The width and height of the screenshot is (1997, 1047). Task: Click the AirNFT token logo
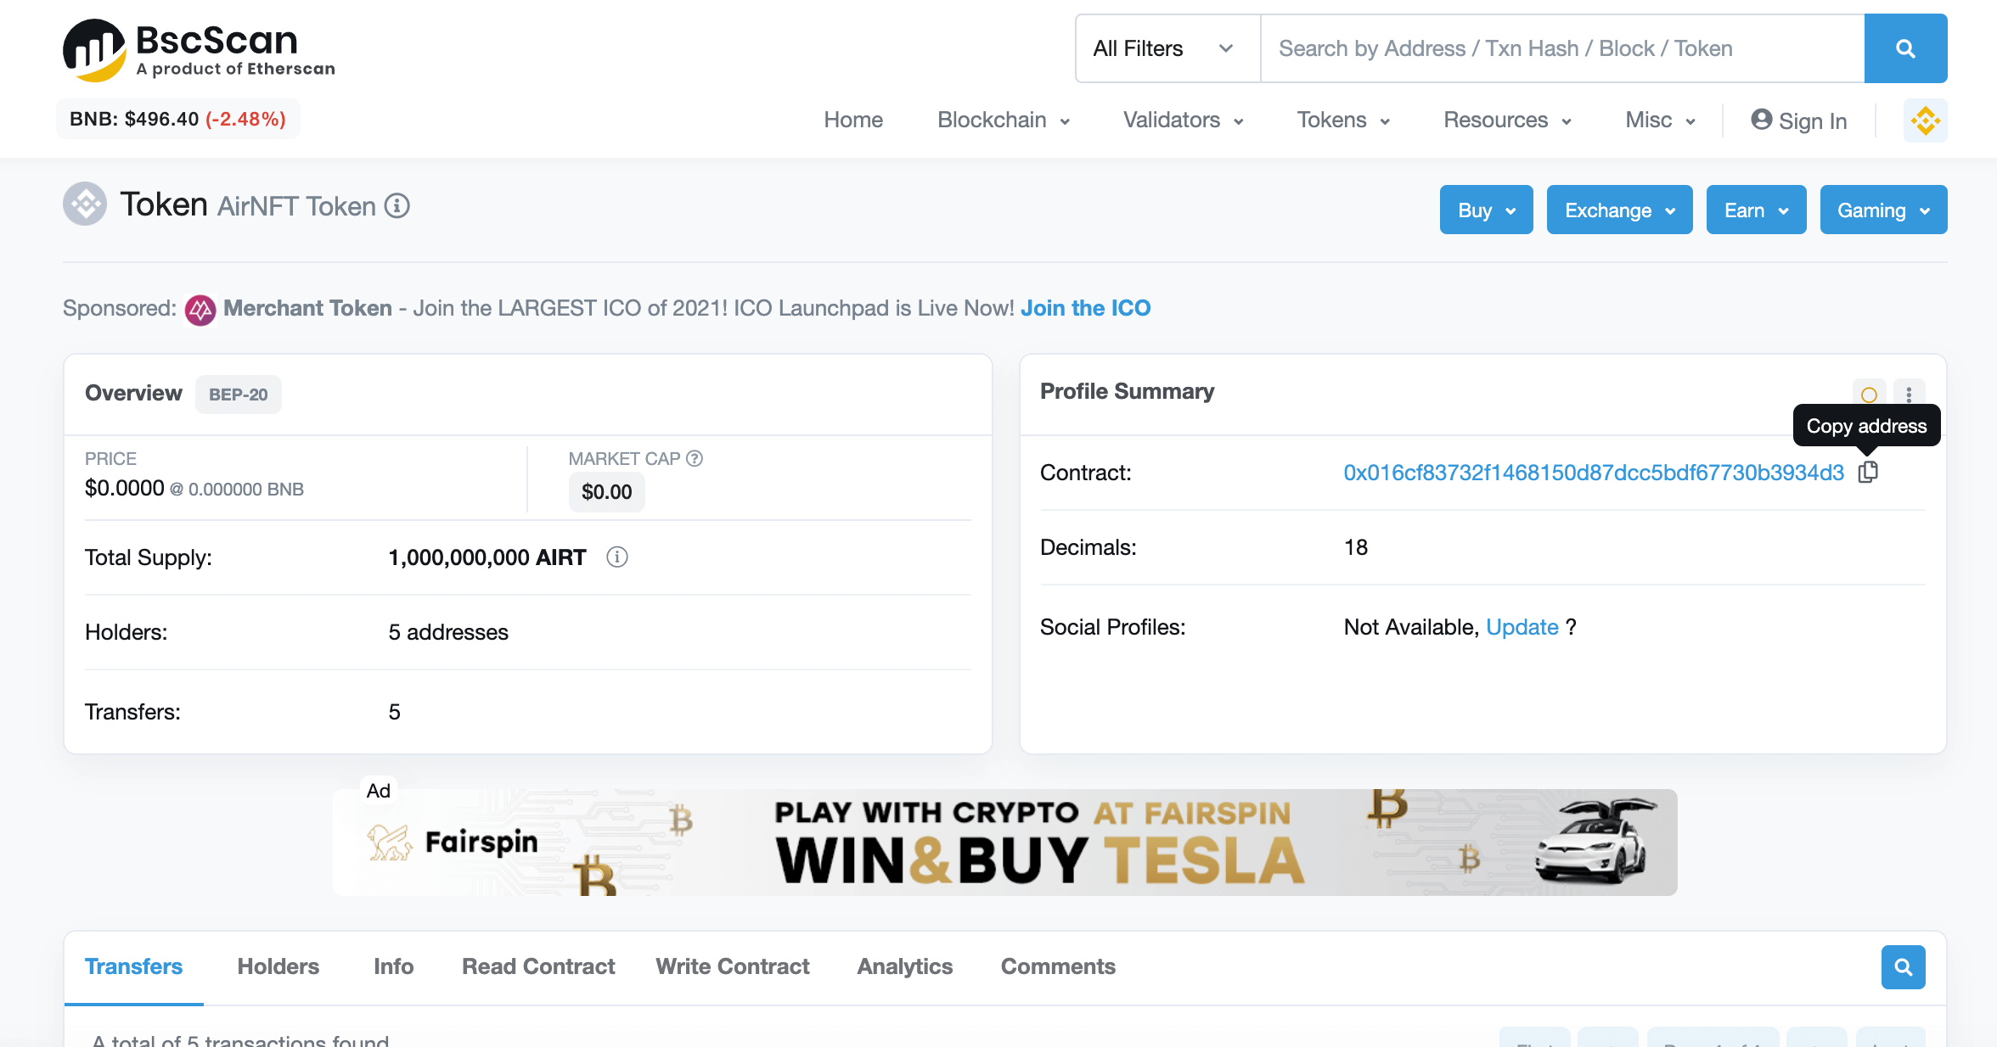coord(85,204)
